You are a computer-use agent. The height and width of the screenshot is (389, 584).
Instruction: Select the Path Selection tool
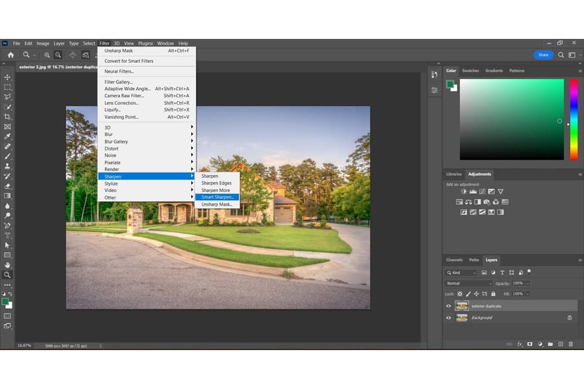tap(7, 245)
